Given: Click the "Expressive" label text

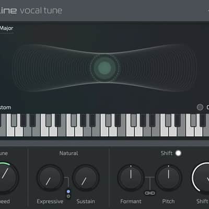Looking at the screenshot, I should [x=50, y=202].
